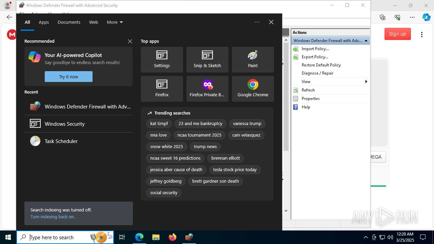The width and height of the screenshot is (434, 244).
Task: Open Firefox from taskbar
Action: pos(172,237)
